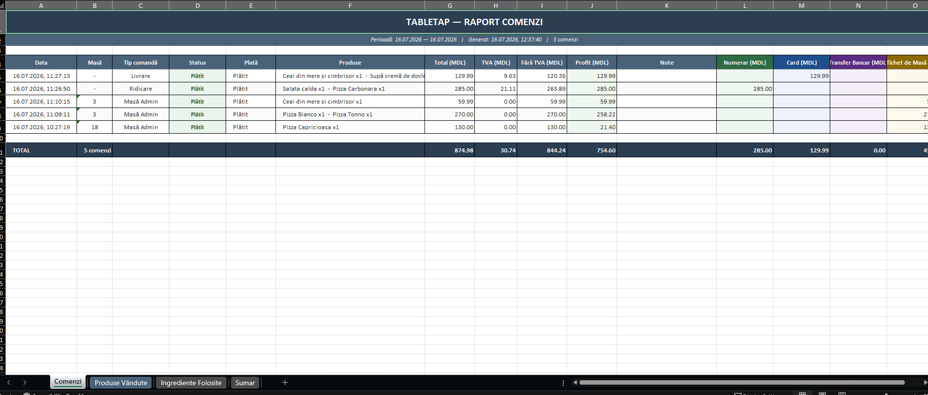
Task: Go to previous sheet with left arrow
Action: (9, 383)
